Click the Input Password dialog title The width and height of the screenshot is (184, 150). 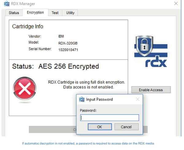(x=99, y=99)
